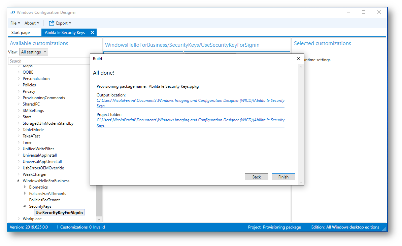Click the Build dialog scrollbar down arrow
Image resolution: width=402 pixels, height=246 pixels.
pyautogui.click(x=301, y=182)
